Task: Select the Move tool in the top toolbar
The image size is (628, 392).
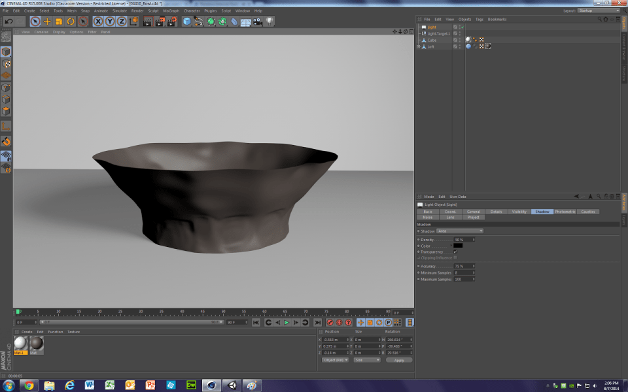Action: coord(47,22)
